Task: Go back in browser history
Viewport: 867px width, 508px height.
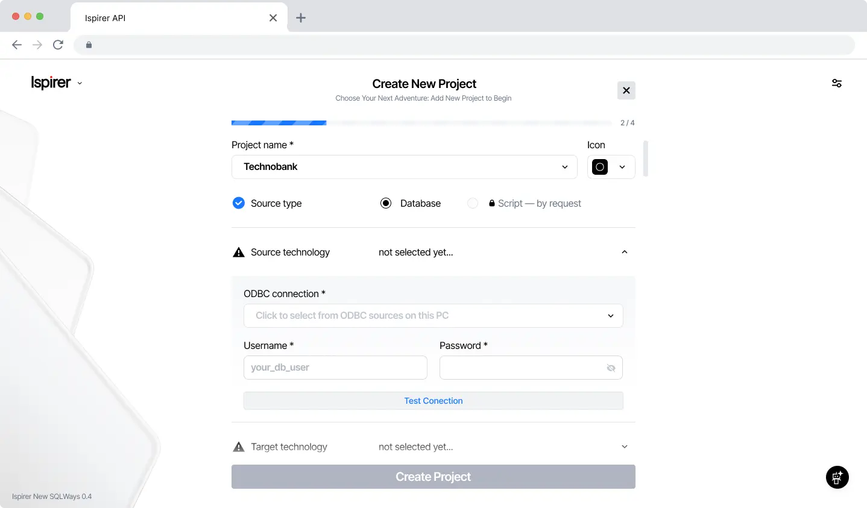Action: point(17,45)
